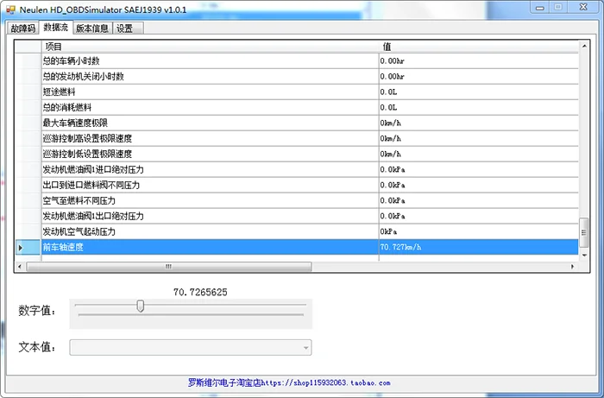The width and height of the screenshot is (604, 398).
Task: Click the horizontal scrollbar thumb
Action: 169,266
